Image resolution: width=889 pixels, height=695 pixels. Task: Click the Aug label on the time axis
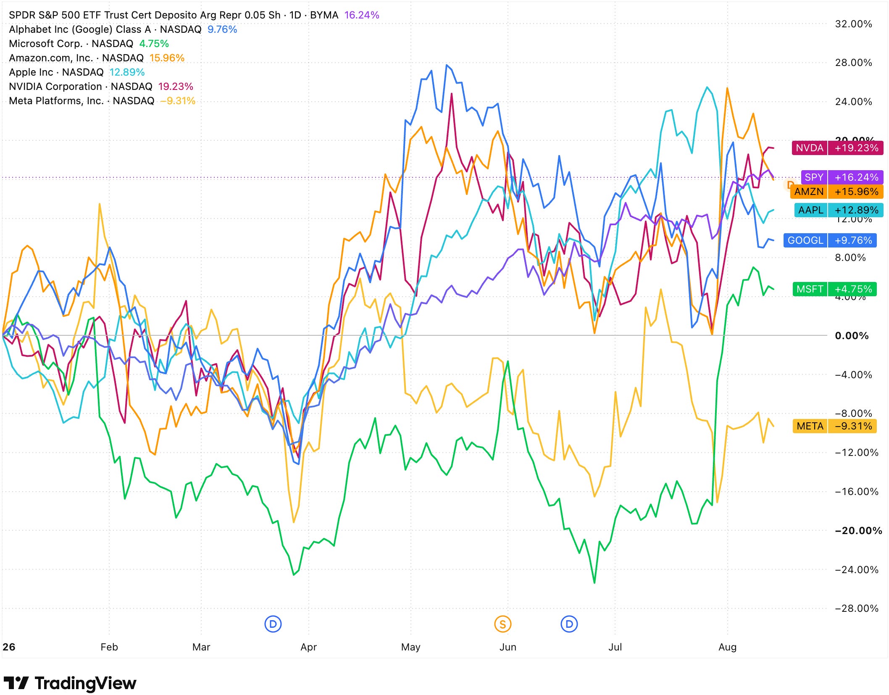pyautogui.click(x=727, y=647)
